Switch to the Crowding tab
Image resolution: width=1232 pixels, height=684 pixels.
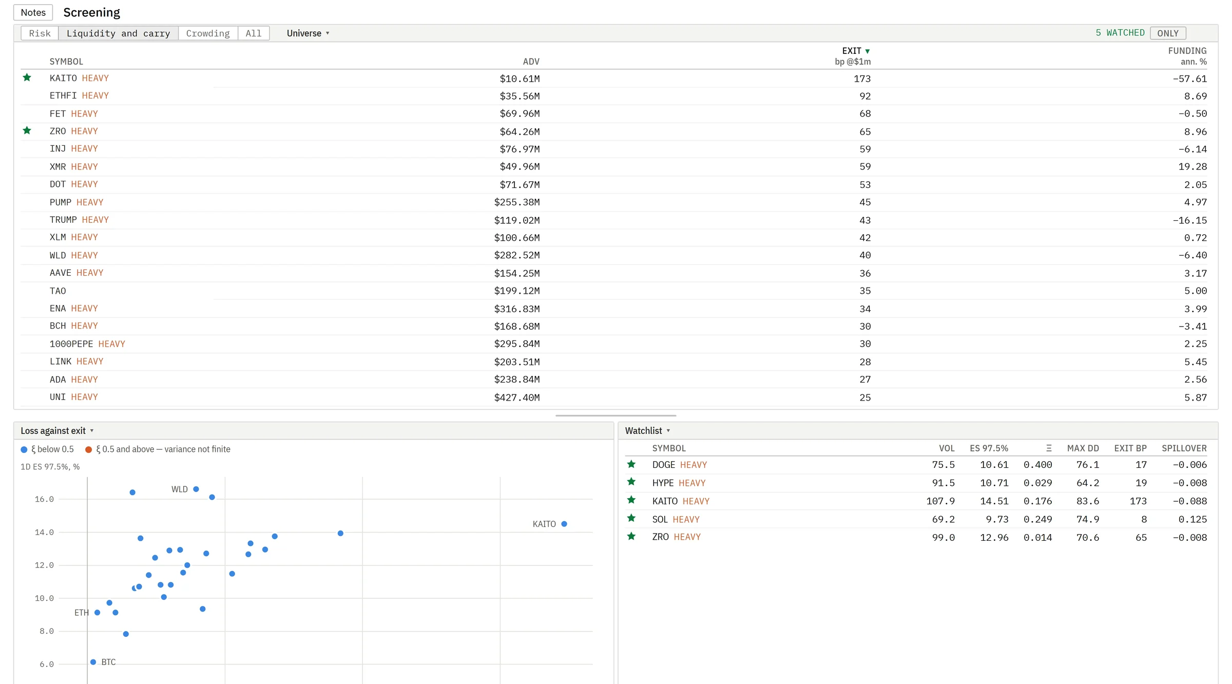click(208, 33)
